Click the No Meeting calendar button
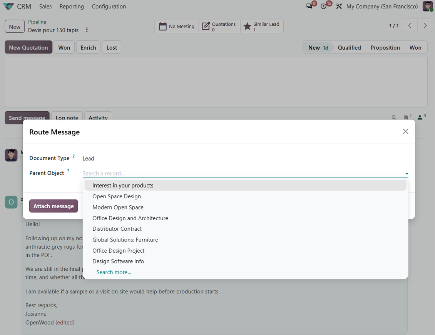This screenshot has width=435, height=335. pos(176,26)
